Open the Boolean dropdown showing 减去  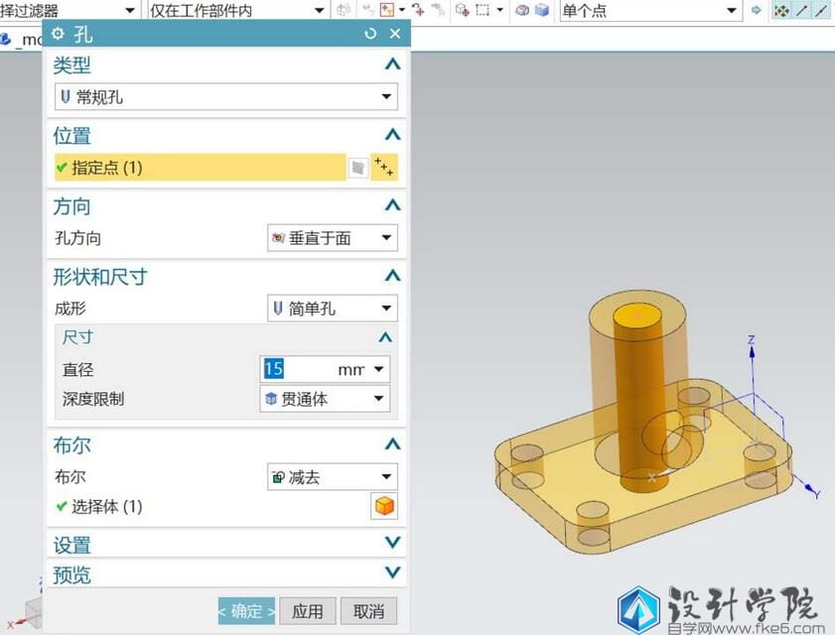coord(333,477)
